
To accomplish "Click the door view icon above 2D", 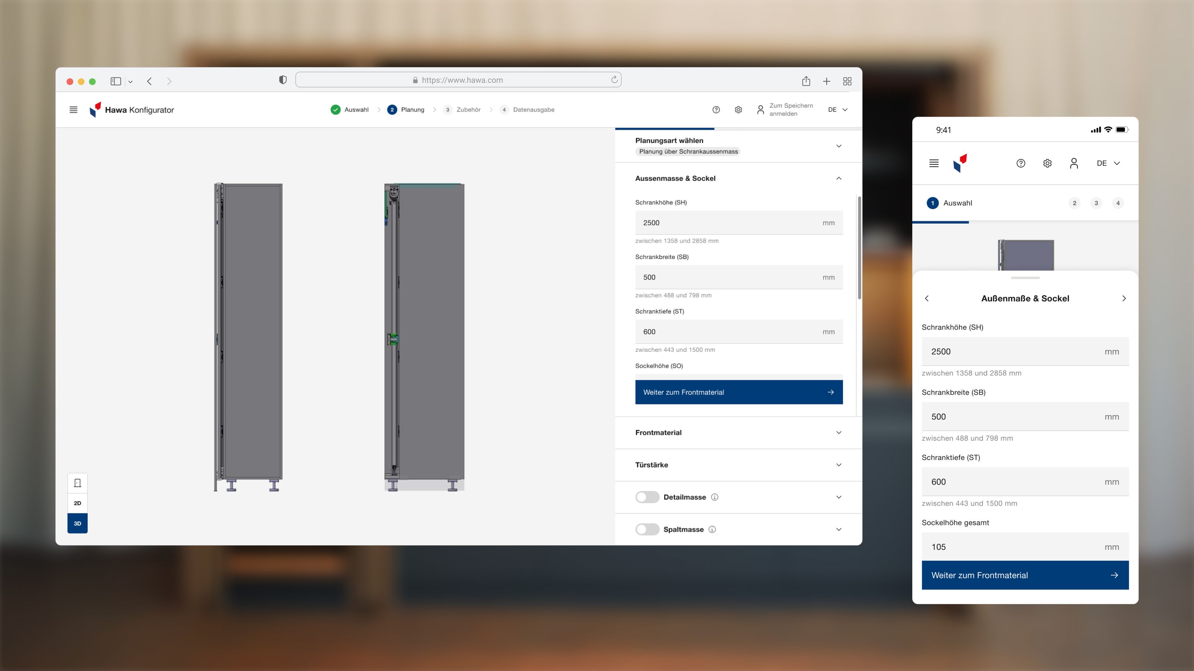I will click(x=77, y=483).
